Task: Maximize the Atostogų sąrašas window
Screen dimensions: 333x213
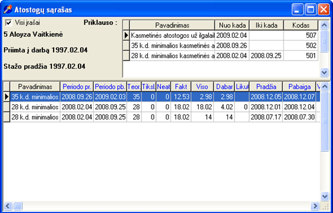Action: pyautogui.click(x=311, y=9)
